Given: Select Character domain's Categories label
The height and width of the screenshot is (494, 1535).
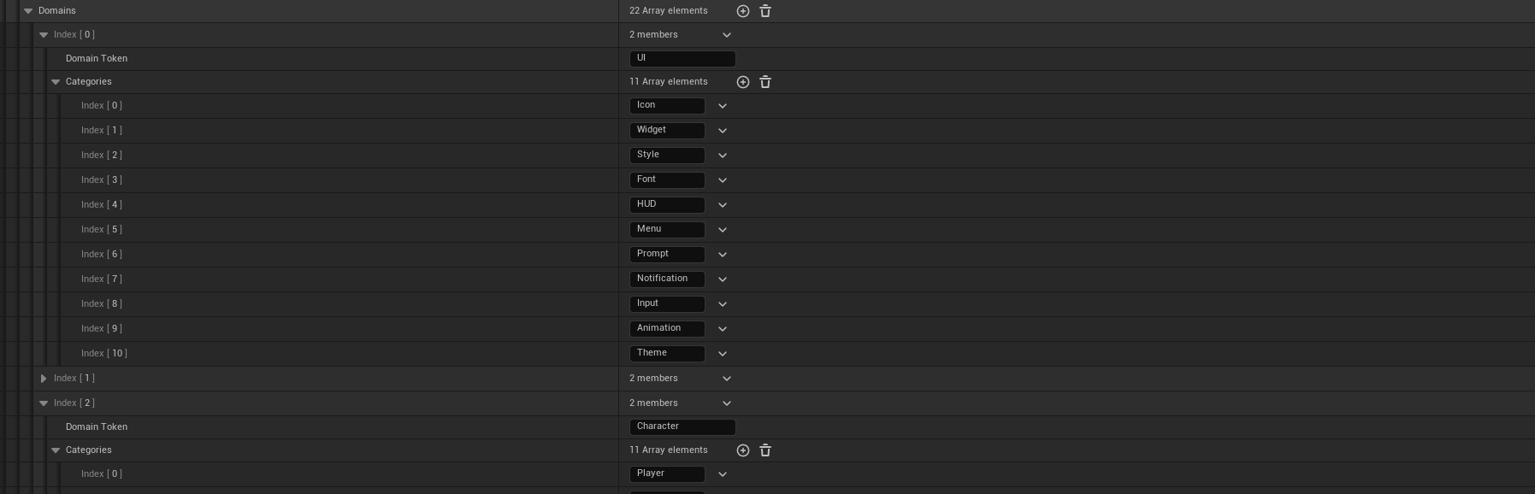Looking at the screenshot, I should tap(89, 450).
